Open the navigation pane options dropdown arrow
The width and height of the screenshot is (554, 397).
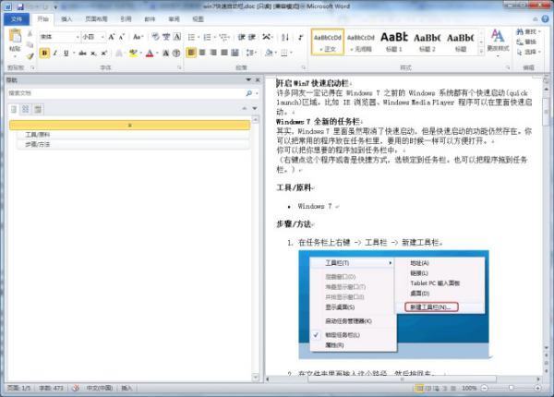[x=248, y=80]
